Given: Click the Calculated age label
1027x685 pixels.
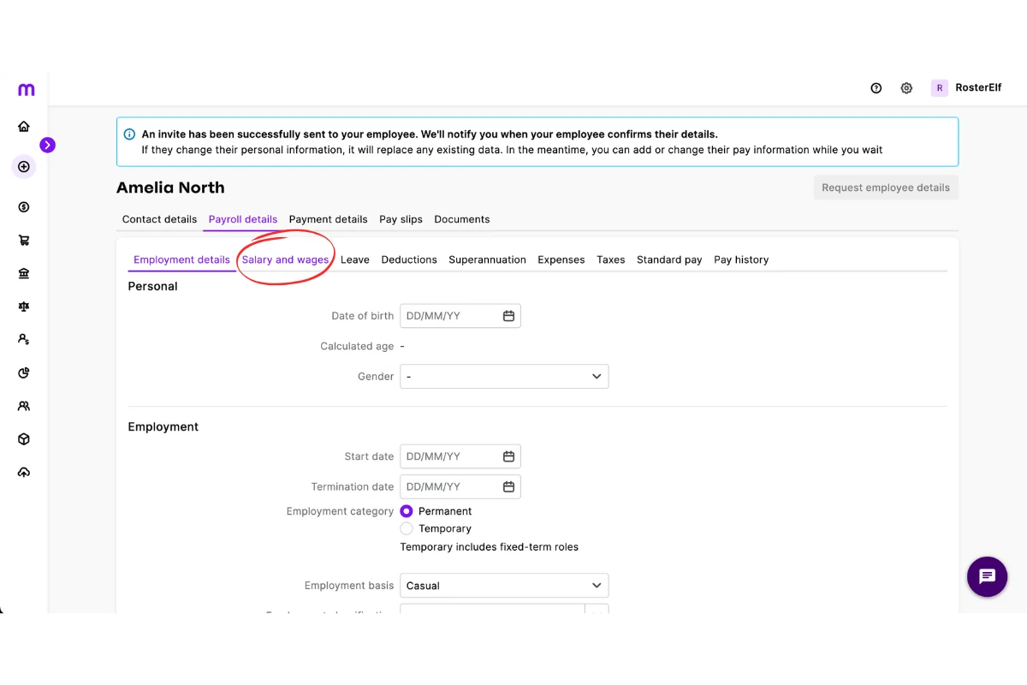Looking at the screenshot, I should (357, 347).
